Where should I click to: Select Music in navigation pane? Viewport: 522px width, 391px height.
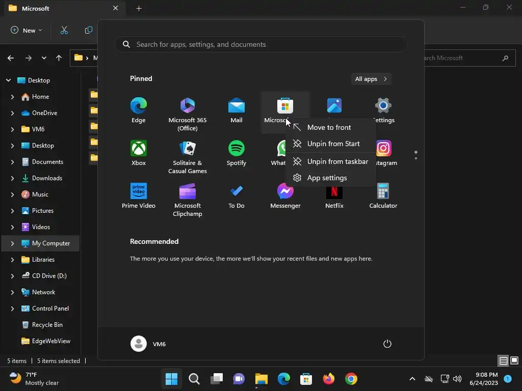(40, 194)
